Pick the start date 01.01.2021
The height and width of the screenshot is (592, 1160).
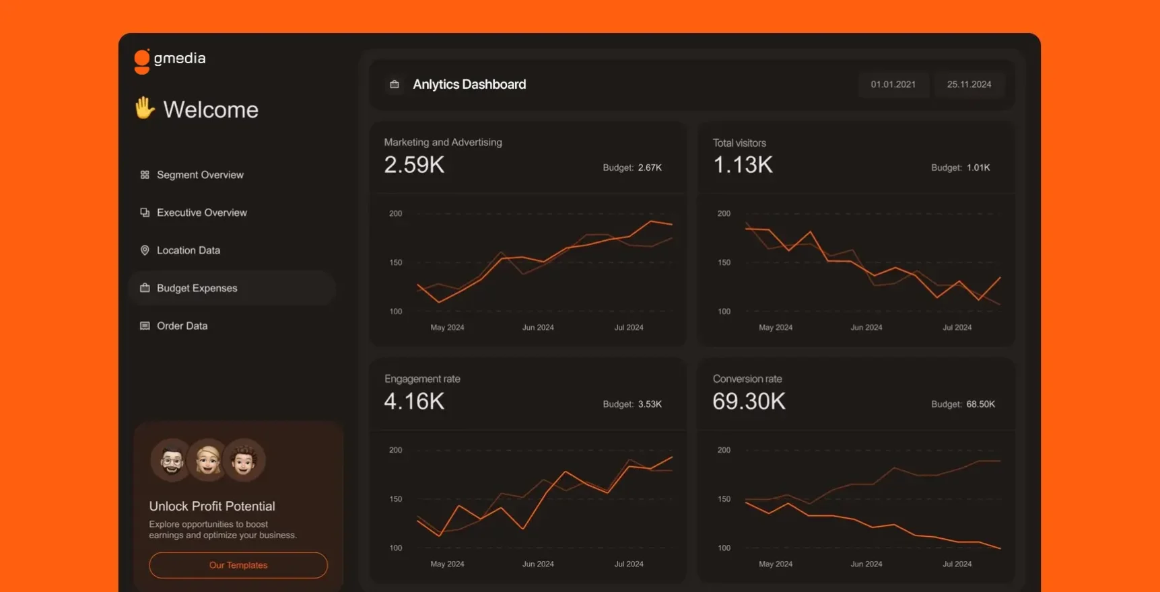click(893, 84)
